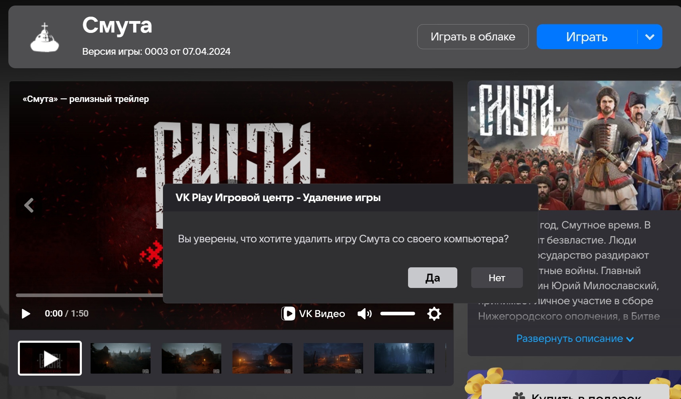Expand description via Развернуть описание
This screenshot has width=681, height=399.
click(x=575, y=339)
